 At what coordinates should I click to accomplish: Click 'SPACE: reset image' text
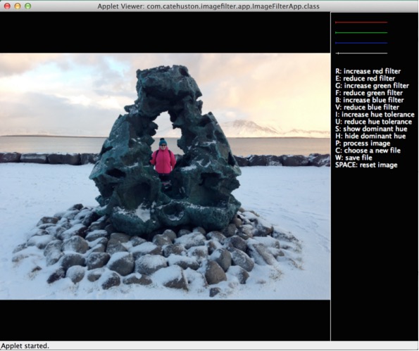click(366, 165)
